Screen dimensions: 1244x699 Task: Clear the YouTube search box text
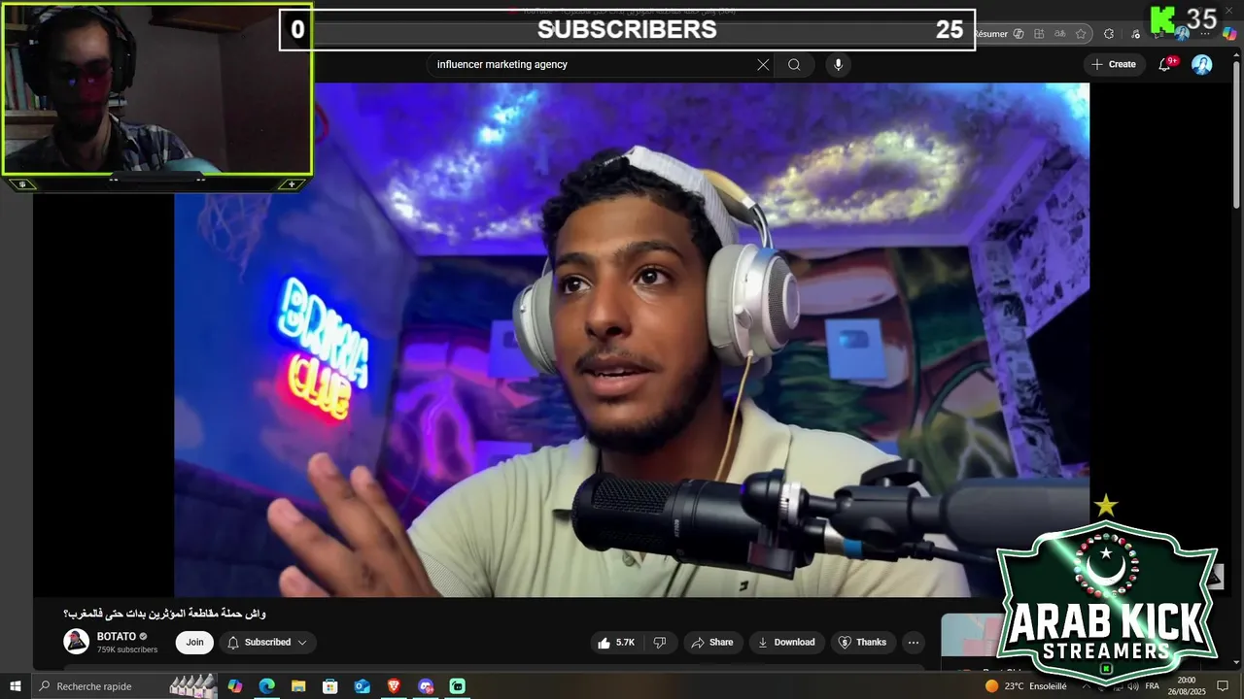[763, 65]
